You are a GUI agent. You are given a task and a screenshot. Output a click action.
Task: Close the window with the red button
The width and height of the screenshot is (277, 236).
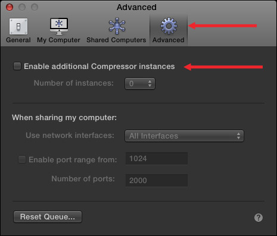10,7
